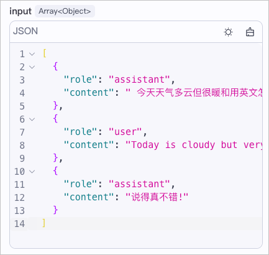
Task: Collapse the object starting at line 6
Action: (32, 119)
